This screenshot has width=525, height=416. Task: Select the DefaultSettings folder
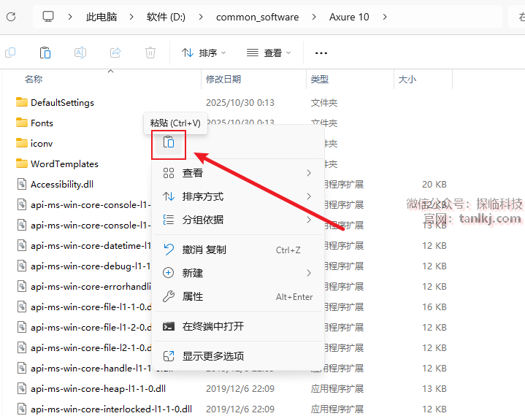62,103
